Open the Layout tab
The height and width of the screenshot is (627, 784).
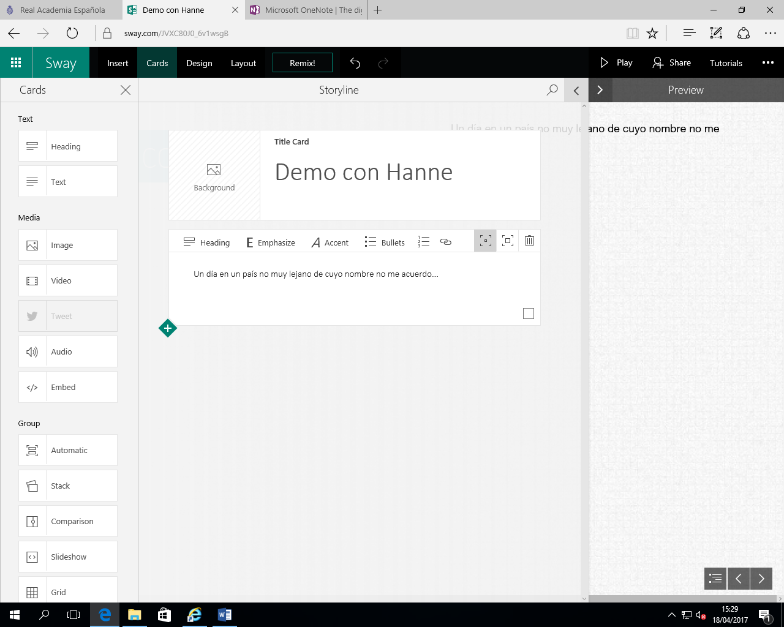coord(243,63)
